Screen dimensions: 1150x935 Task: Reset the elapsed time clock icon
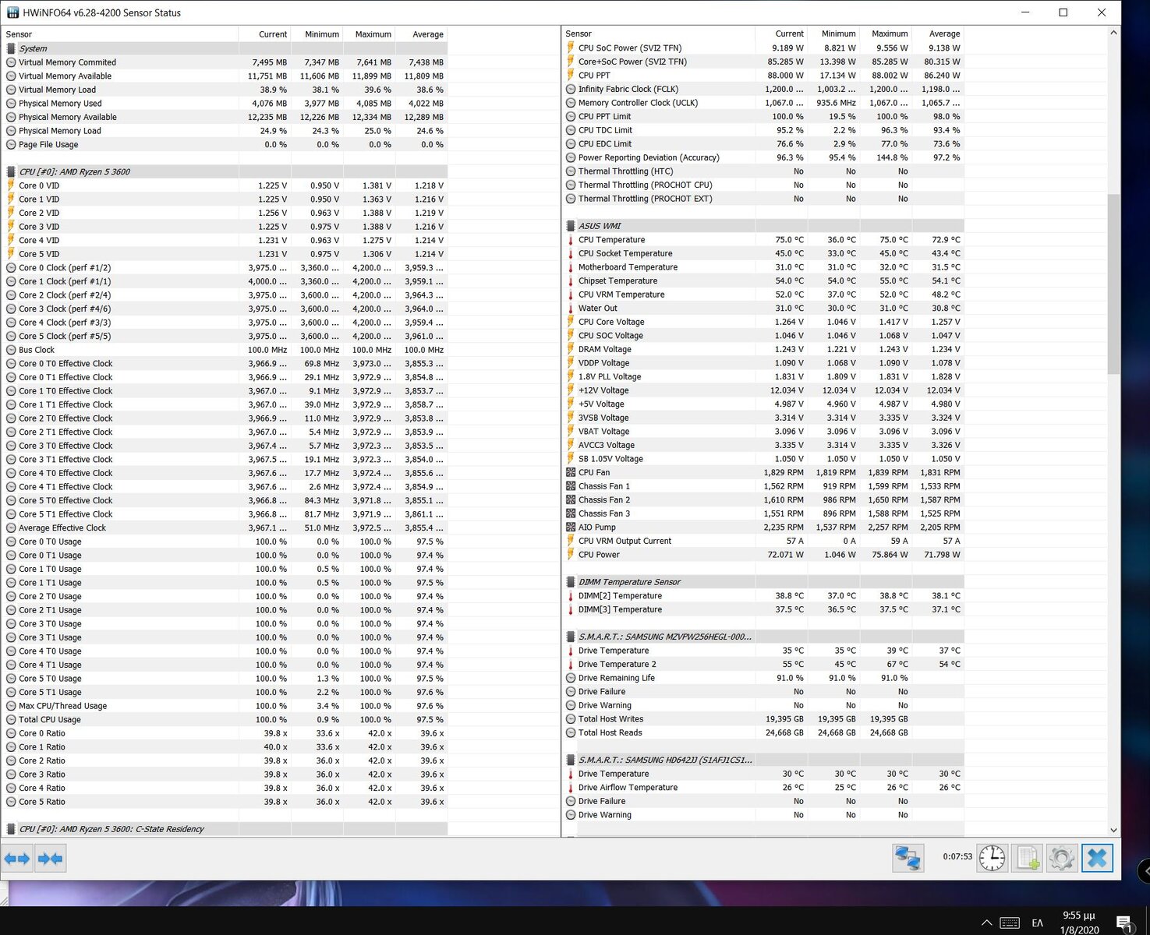point(992,859)
